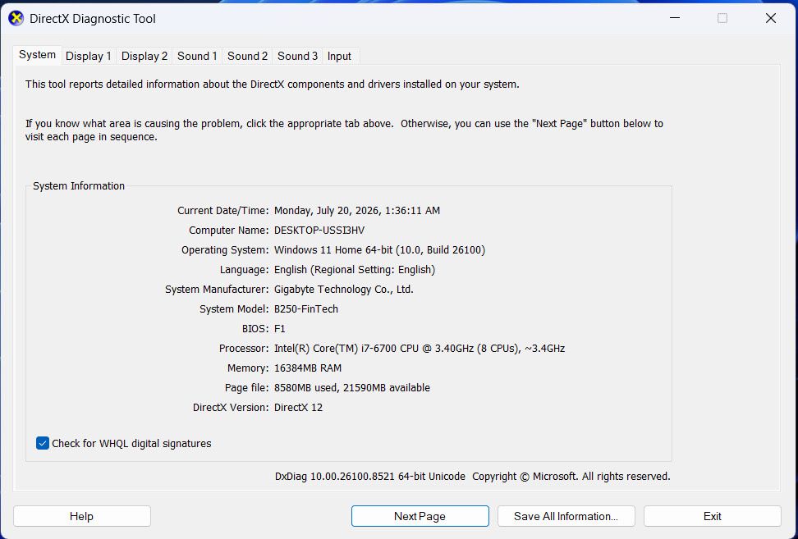Click the DirectX Diagnostic Tool title bar icon

point(16,18)
